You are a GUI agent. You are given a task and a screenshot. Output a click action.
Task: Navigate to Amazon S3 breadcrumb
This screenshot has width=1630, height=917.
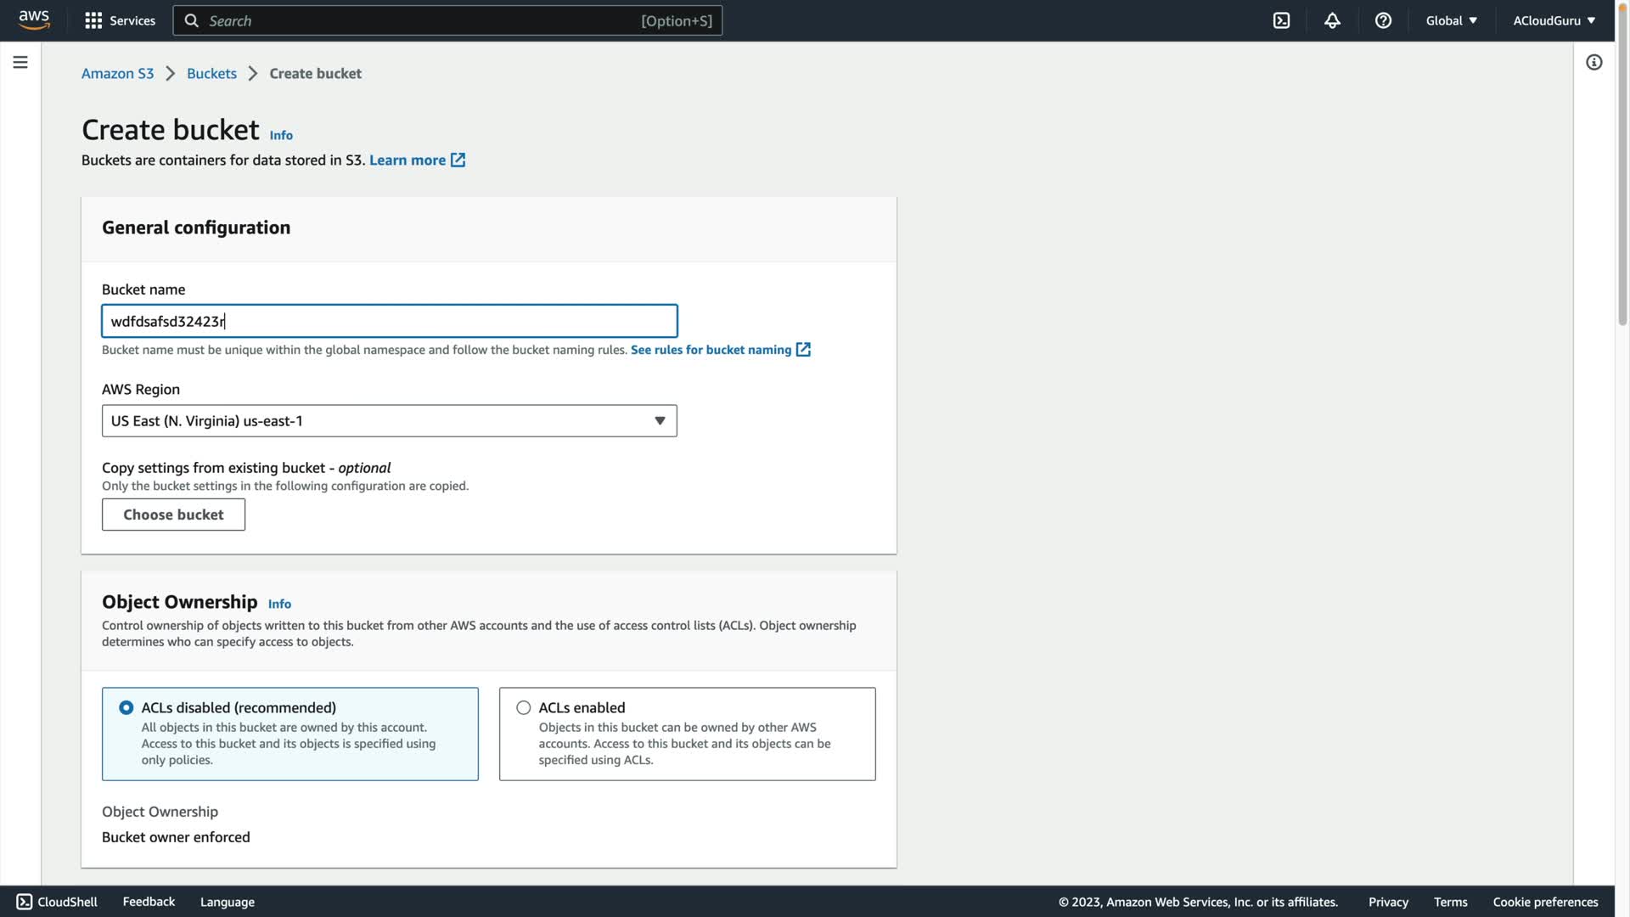tap(117, 73)
